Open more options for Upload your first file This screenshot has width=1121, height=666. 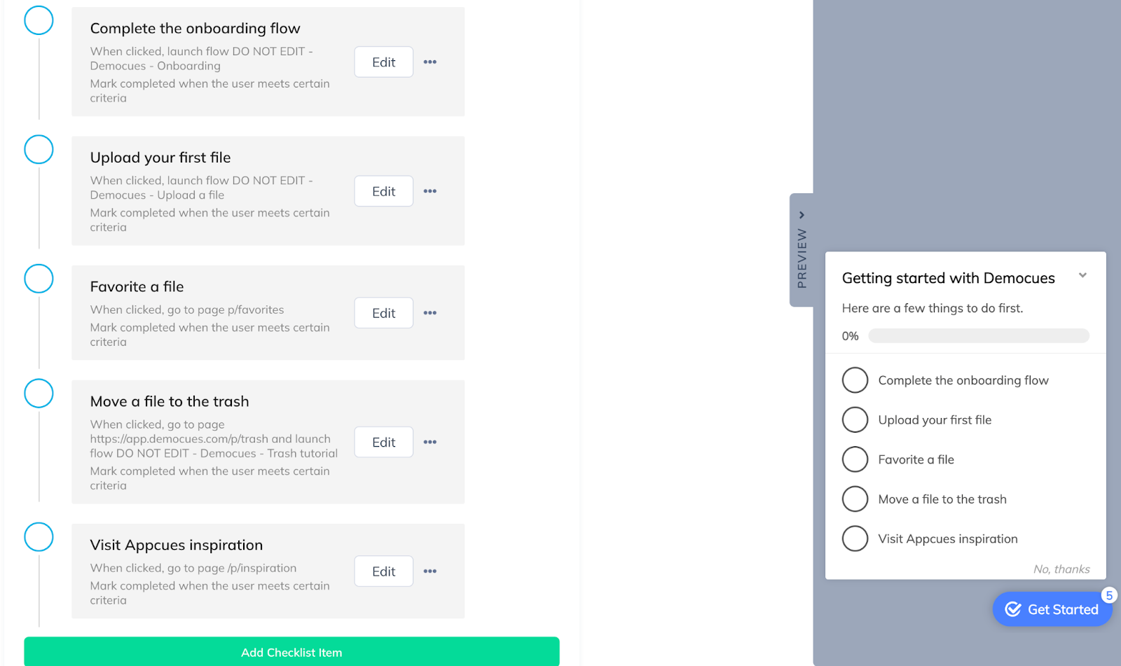[430, 191]
